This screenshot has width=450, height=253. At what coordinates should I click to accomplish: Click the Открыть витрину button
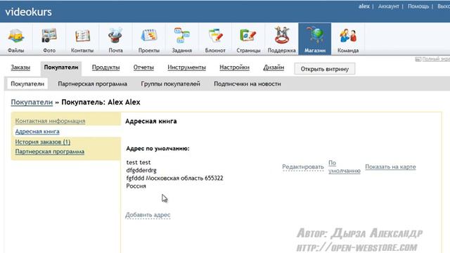(325, 69)
